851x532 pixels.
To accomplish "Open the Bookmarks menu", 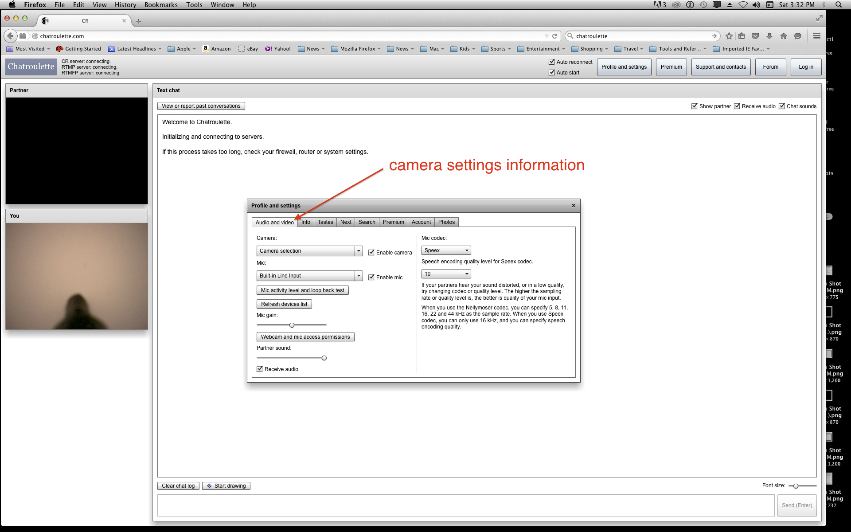I will [161, 5].
